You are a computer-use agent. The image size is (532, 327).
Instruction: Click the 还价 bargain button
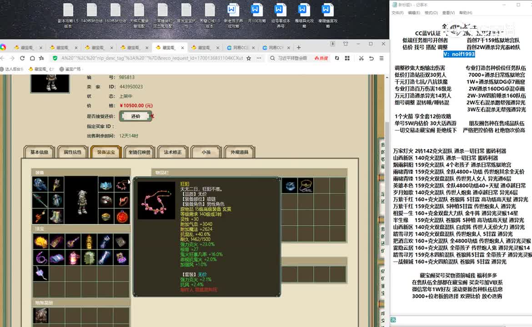point(136,116)
